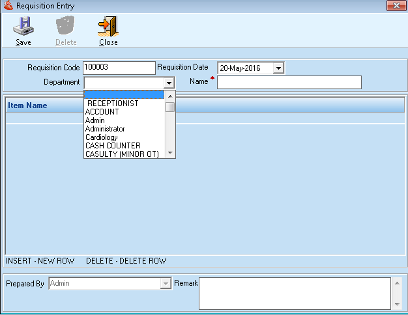Expand the Prepared By dropdown

point(165,284)
